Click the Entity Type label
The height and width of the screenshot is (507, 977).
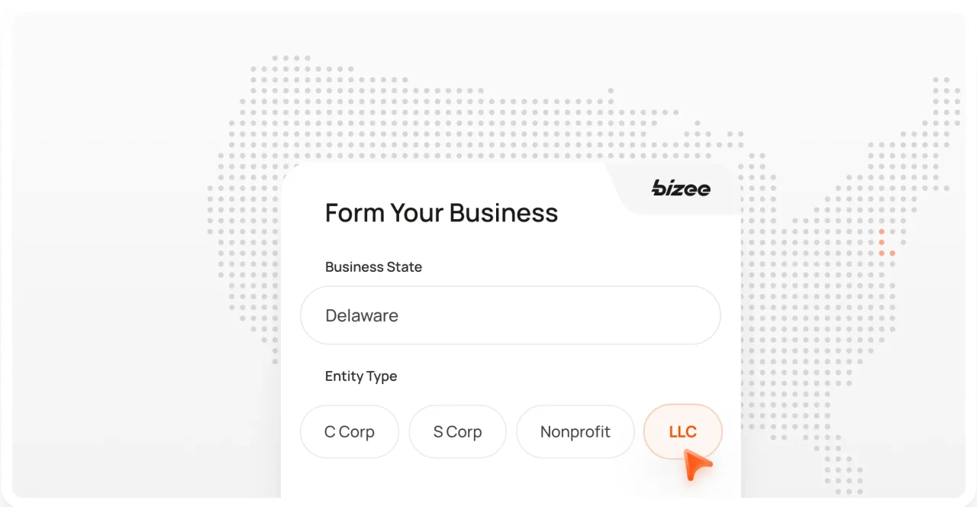point(361,376)
